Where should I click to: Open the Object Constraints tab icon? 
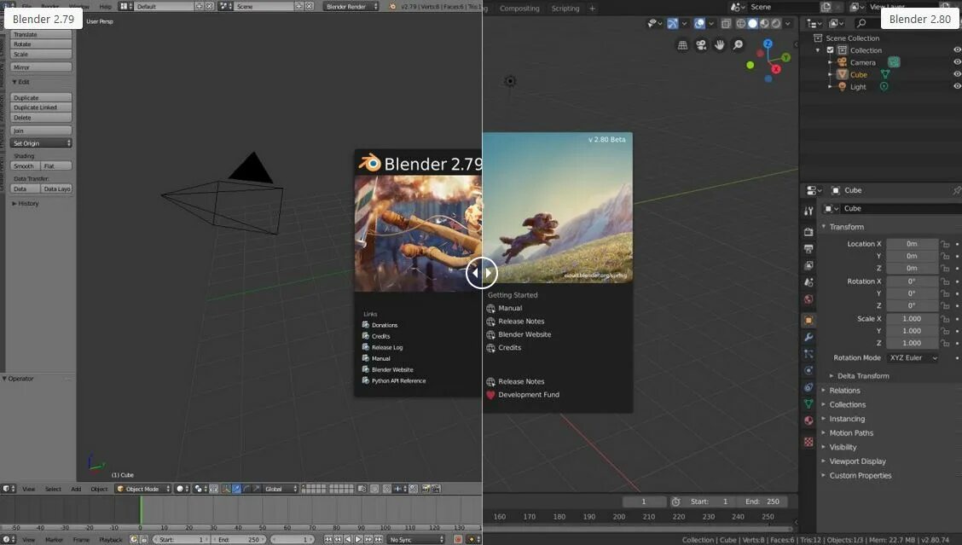[x=808, y=387]
